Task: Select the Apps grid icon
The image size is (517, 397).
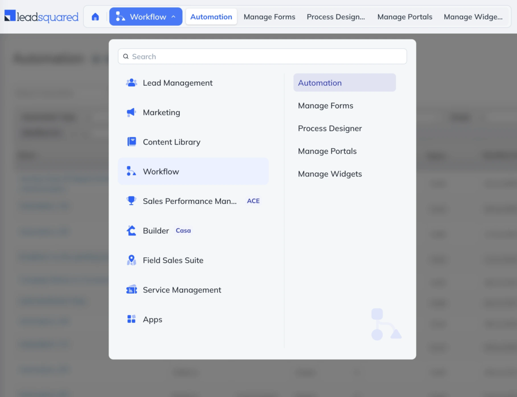Action: (x=131, y=319)
